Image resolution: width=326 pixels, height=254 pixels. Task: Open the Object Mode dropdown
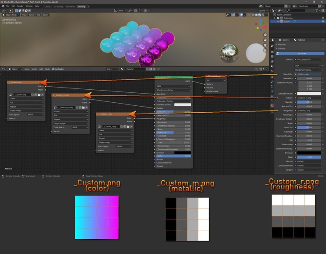12,14
